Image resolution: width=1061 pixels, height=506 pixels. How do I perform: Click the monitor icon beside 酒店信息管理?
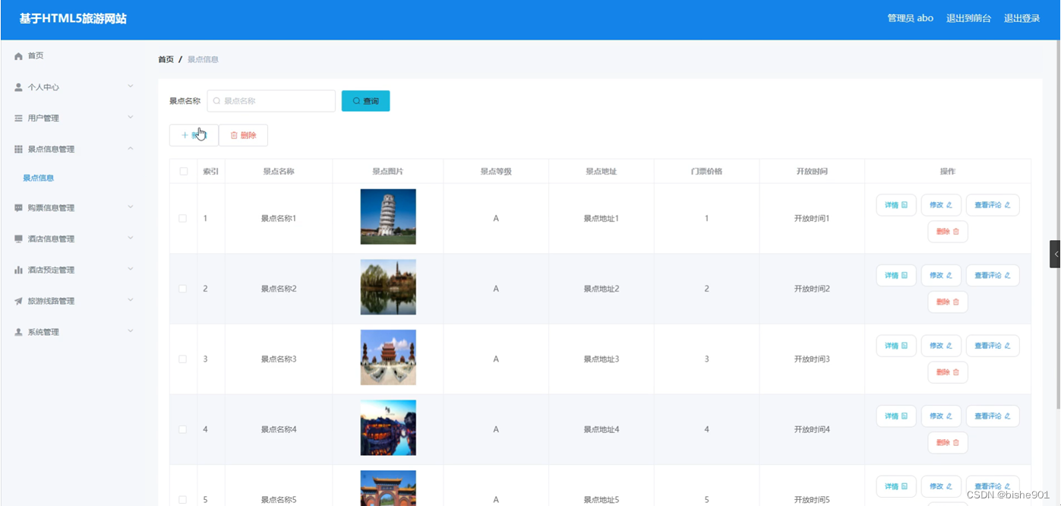tap(18, 239)
